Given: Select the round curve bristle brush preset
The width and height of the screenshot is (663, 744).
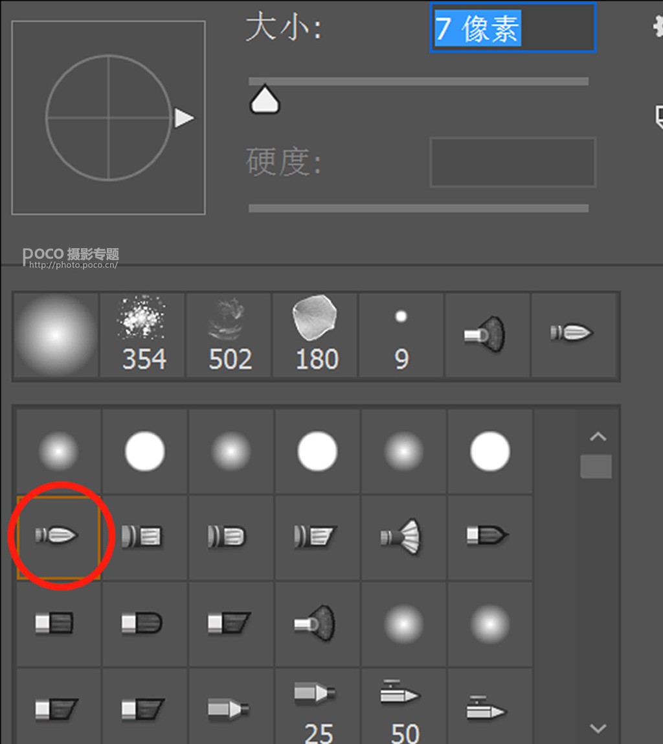Looking at the screenshot, I should [230, 537].
